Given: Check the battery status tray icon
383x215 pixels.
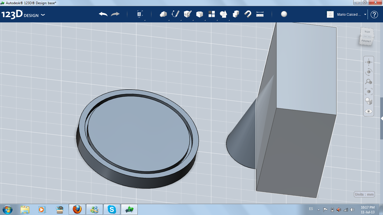Looking at the screenshot, I should (x=333, y=209).
